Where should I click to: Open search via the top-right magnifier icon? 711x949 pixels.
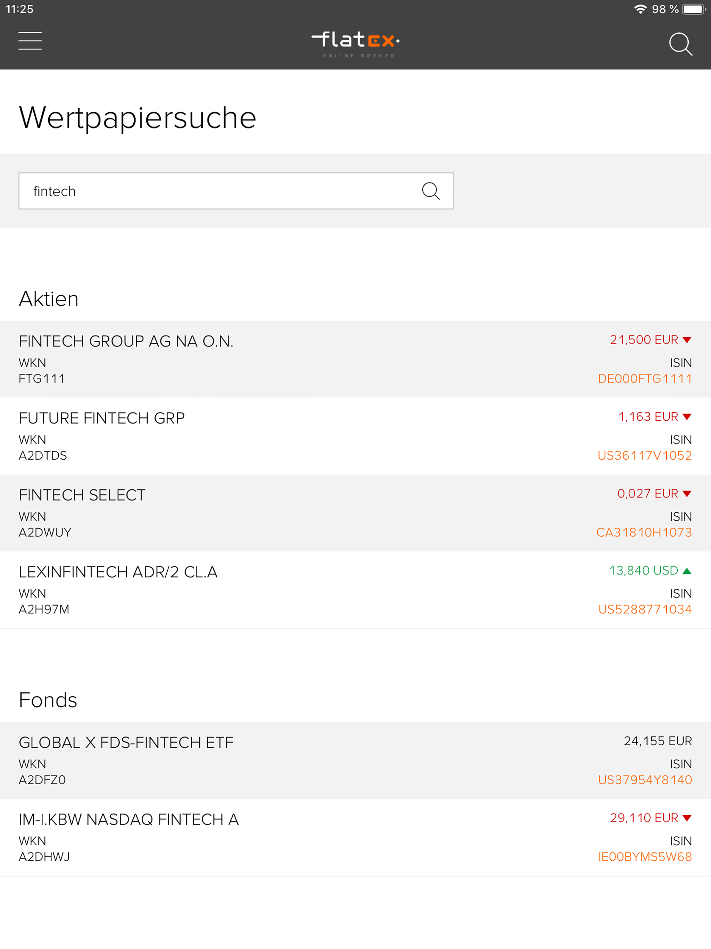[x=681, y=44]
